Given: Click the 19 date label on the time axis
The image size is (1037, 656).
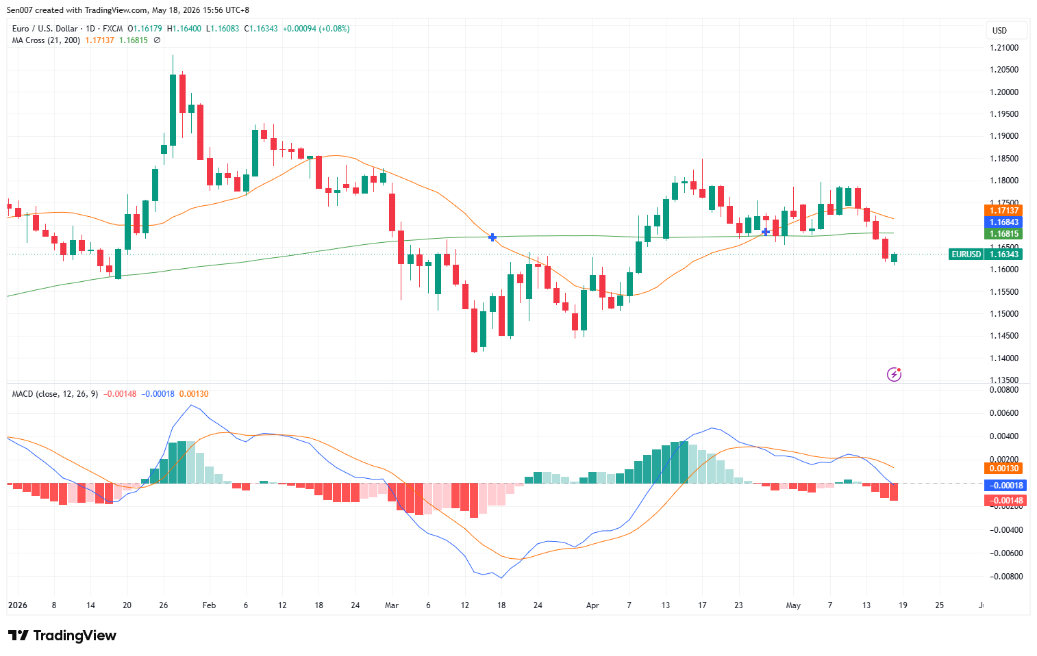Looking at the screenshot, I should [x=903, y=605].
